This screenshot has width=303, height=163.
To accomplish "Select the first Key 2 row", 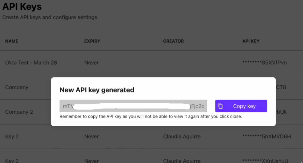I will [12, 137].
